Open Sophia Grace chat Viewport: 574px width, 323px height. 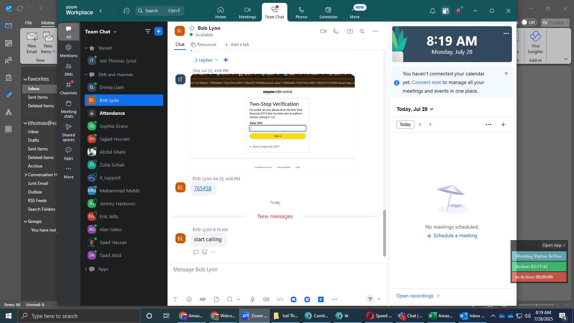[x=124, y=126]
